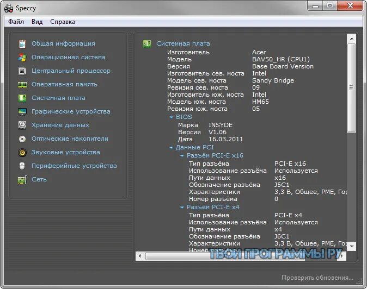
Task: Click the horizontal scrollbar left arrow
Action: click(x=140, y=256)
